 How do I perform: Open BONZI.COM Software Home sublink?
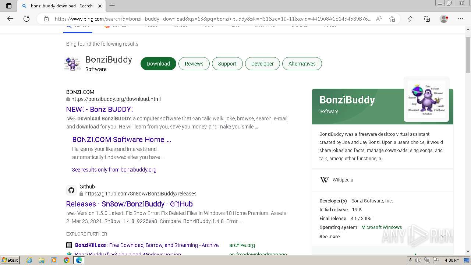click(121, 139)
